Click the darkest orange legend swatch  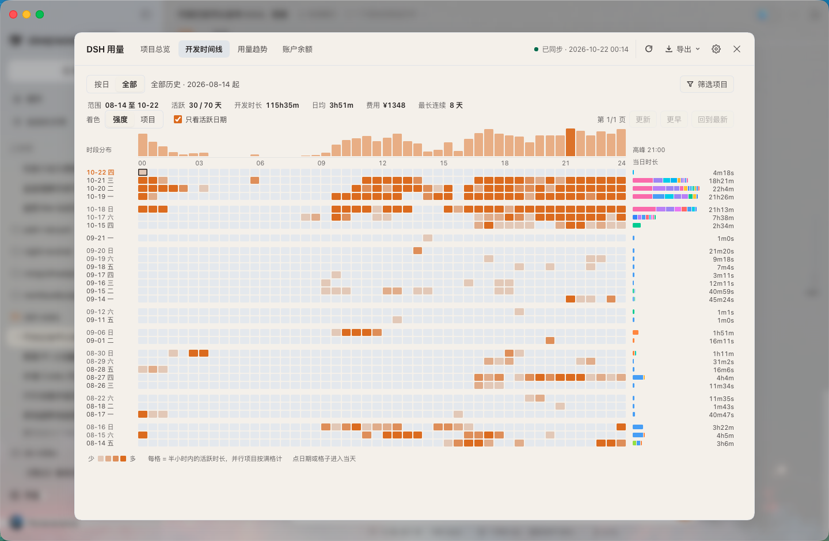(123, 459)
